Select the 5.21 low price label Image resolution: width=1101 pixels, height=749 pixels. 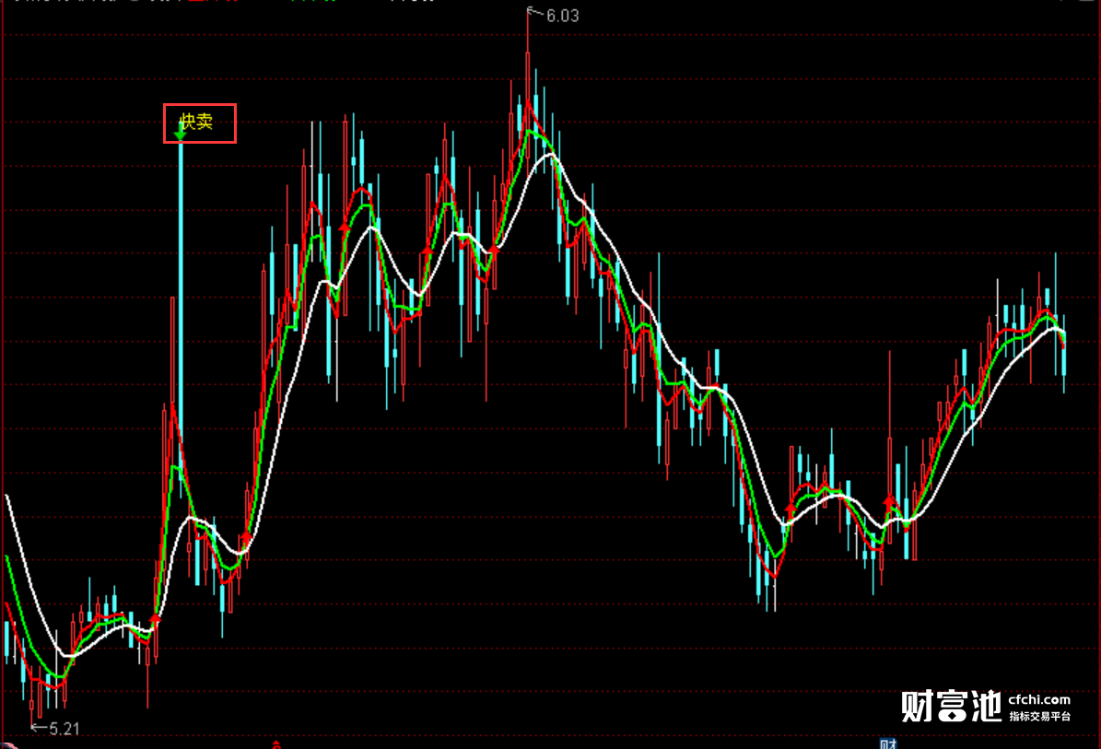pos(64,729)
